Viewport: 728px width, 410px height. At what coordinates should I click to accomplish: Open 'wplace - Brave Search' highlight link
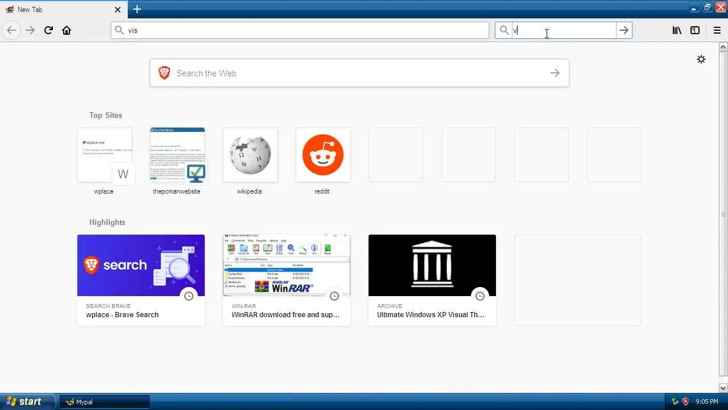coord(122,315)
